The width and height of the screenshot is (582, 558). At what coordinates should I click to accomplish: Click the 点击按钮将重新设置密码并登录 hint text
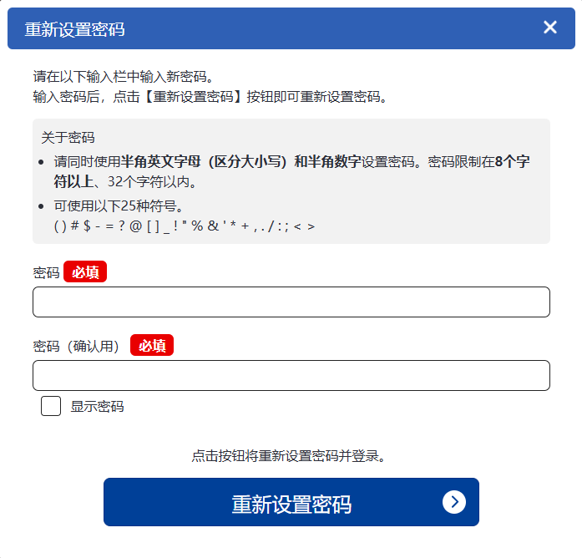coord(289,456)
